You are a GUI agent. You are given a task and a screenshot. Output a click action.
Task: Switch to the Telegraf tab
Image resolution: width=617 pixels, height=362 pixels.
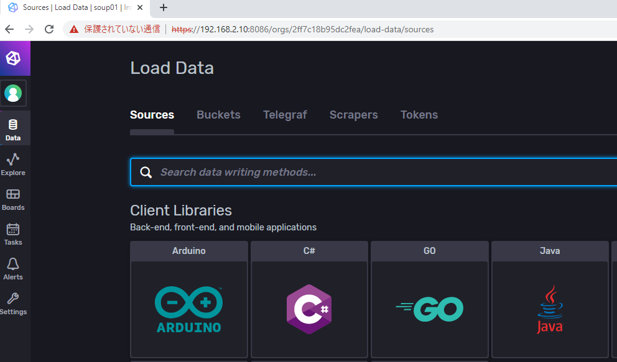[x=285, y=115]
